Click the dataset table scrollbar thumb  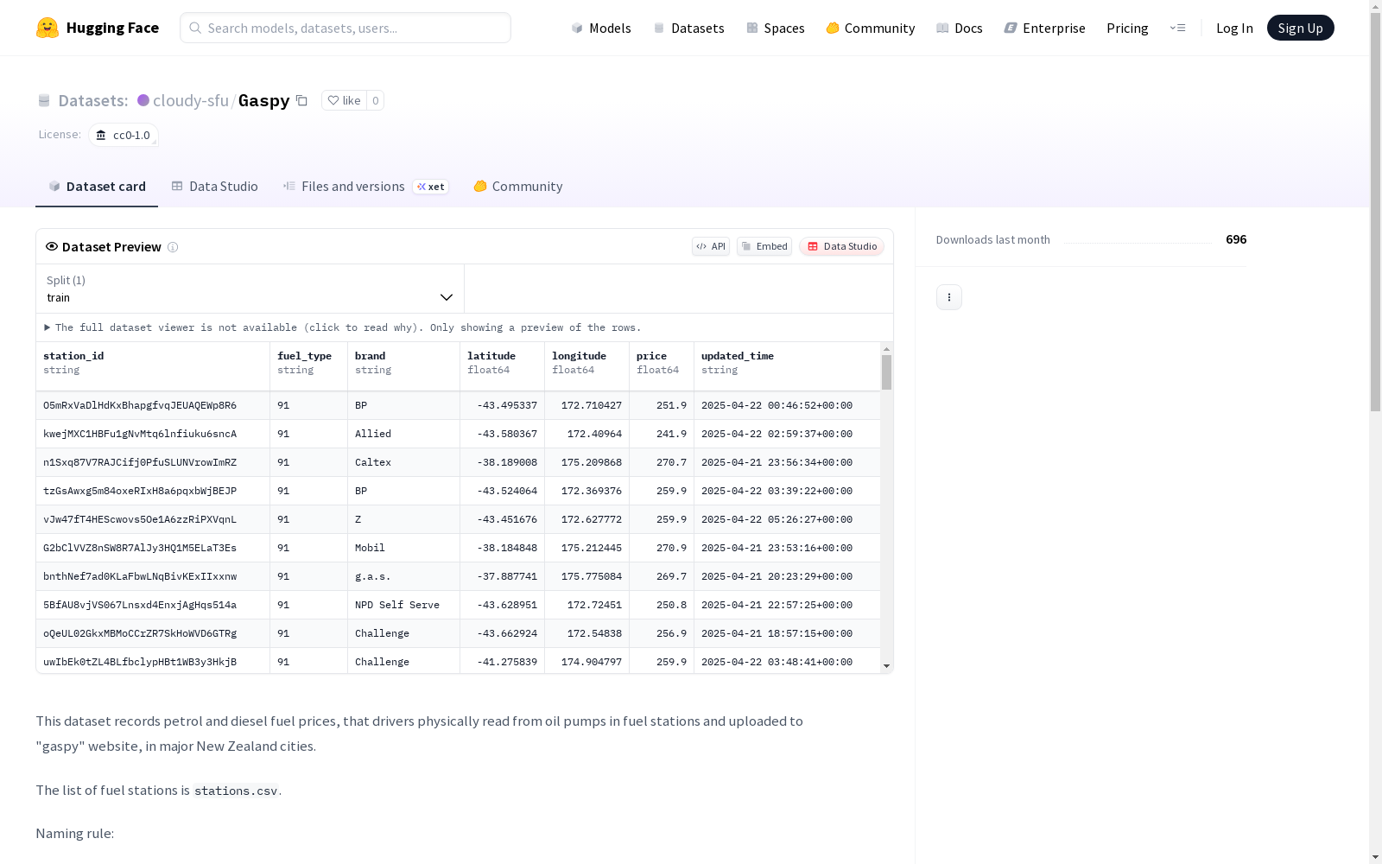tap(886, 372)
